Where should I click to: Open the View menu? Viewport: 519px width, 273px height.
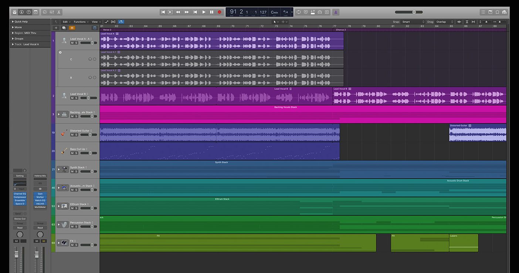(x=95, y=21)
